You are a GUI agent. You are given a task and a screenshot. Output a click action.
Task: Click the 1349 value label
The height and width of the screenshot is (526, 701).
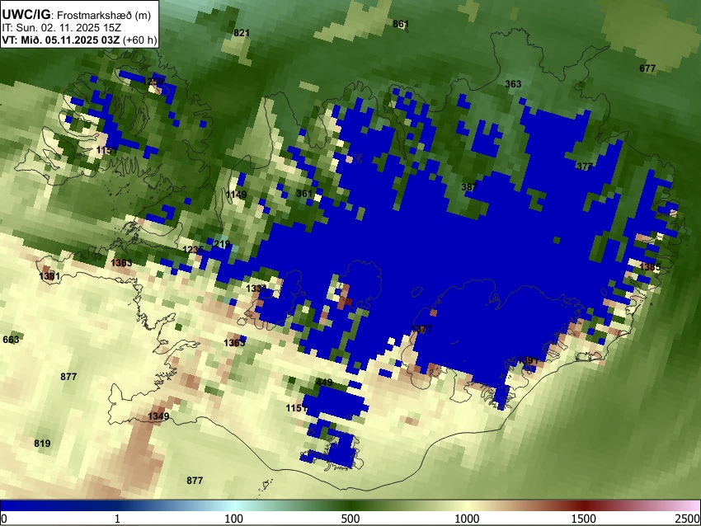(158, 416)
